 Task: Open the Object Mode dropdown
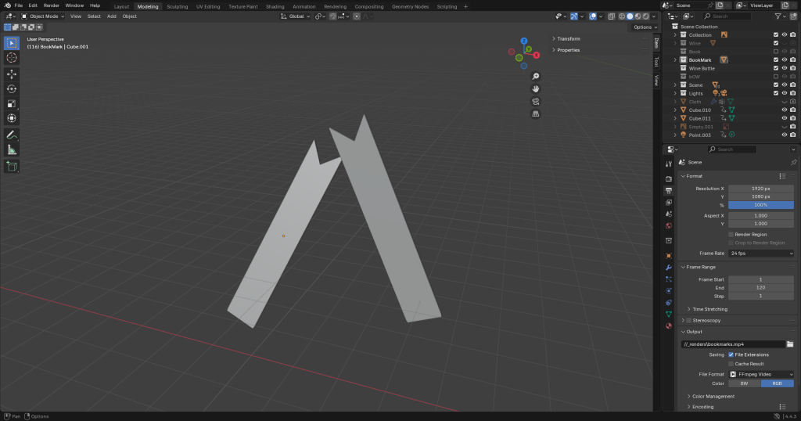coord(42,16)
